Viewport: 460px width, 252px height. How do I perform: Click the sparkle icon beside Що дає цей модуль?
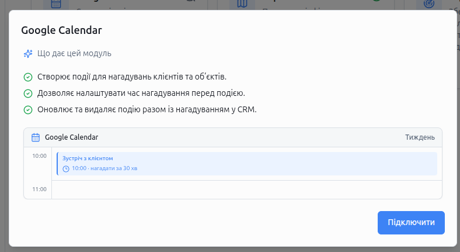(28, 54)
